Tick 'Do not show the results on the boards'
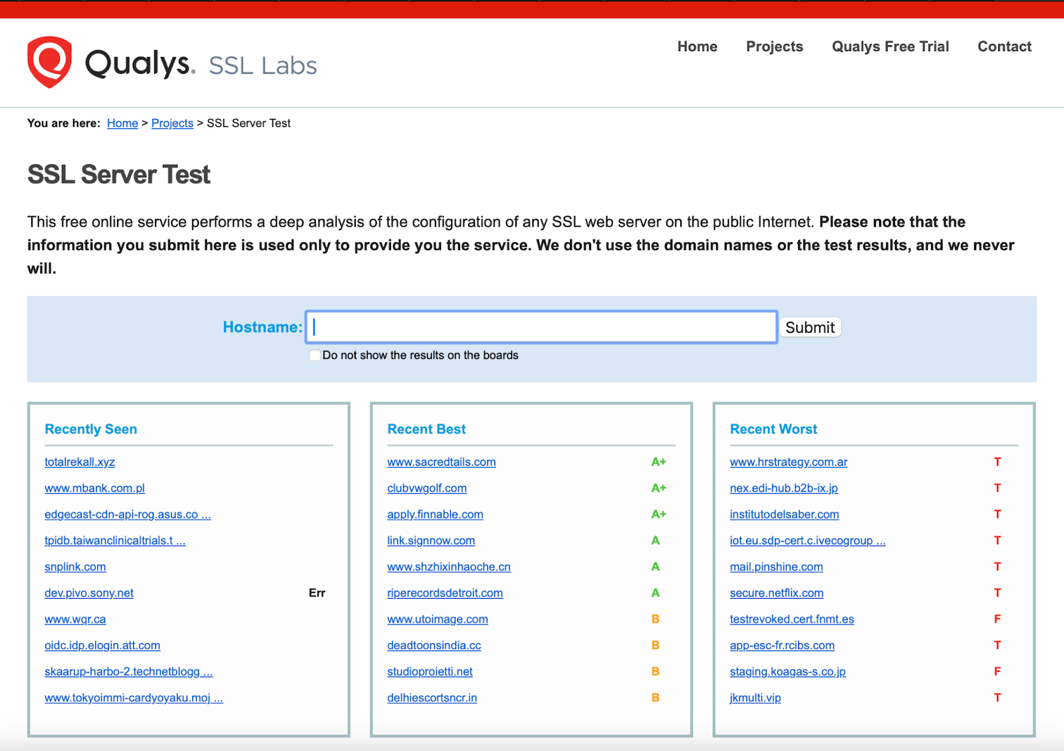This screenshot has width=1064, height=751. point(315,355)
